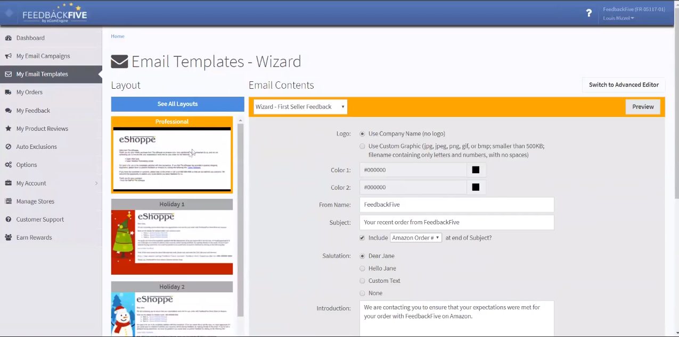Screen dimensions: 679x337
Task: Select the Professional layout thumbnail
Action: pyautogui.click(x=172, y=155)
